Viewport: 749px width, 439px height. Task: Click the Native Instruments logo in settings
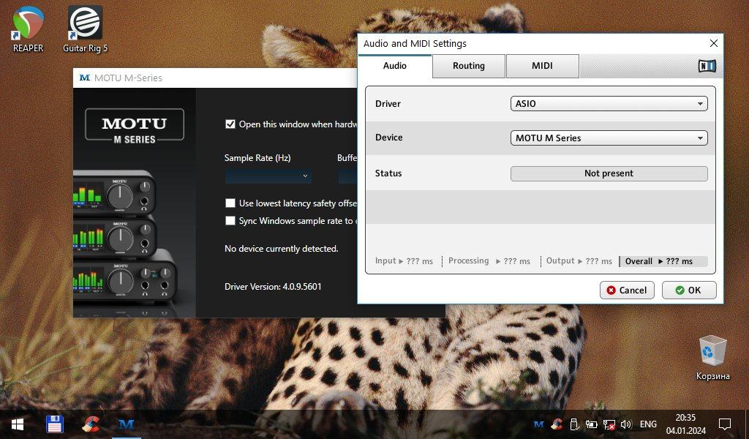pyautogui.click(x=707, y=66)
